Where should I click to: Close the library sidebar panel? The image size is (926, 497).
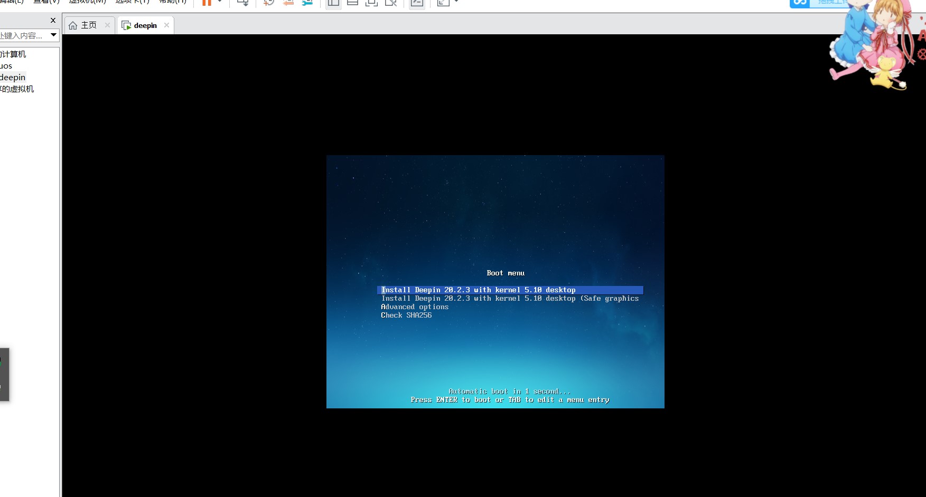(x=53, y=21)
